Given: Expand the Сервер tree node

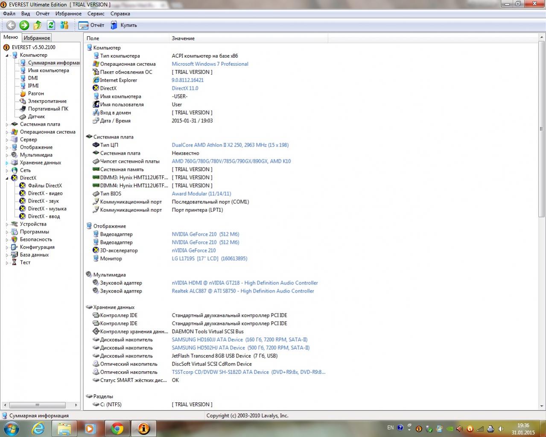Looking at the screenshot, I should pyautogui.click(x=7, y=140).
